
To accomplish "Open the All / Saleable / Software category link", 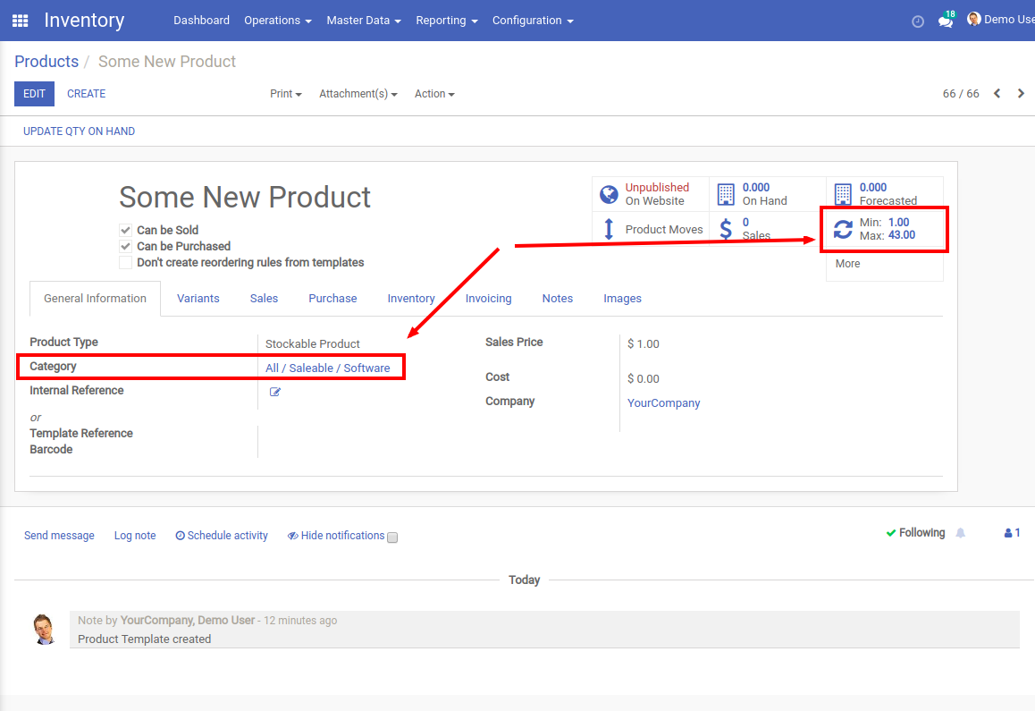I will coord(331,367).
